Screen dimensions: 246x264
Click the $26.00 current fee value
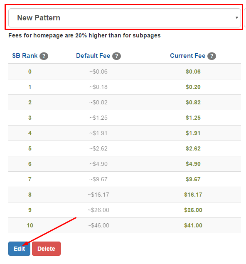(193, 210)
